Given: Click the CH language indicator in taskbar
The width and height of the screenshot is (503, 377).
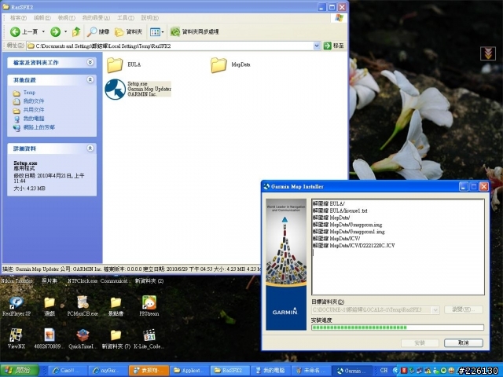Looking at the screenshot, I should coord(384,370).
